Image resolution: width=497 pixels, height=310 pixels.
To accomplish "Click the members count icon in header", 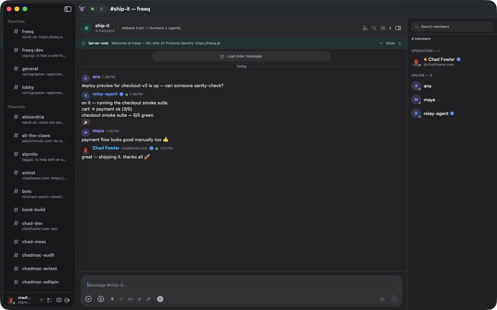I will (383, 28).
